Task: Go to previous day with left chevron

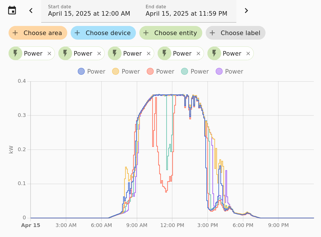Action: coord(31,11)
